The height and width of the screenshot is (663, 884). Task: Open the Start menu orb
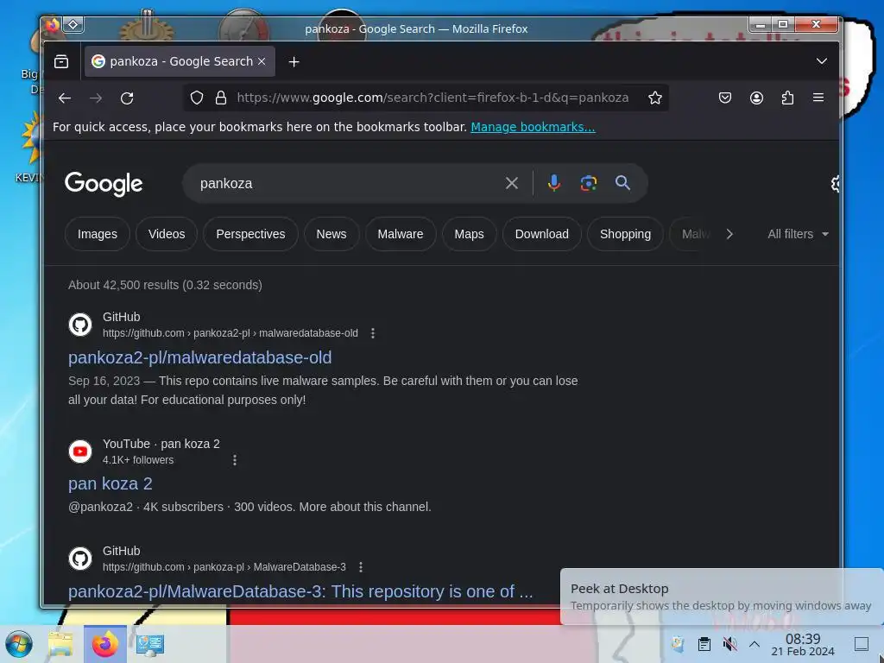click(19, 644)
